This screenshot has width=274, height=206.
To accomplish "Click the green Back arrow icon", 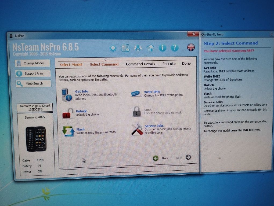I will pos(156,158).
